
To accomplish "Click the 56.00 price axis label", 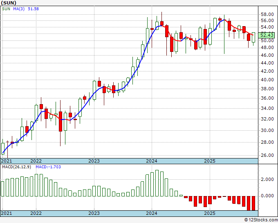I will pyautogui.click(x=267, y=20).
